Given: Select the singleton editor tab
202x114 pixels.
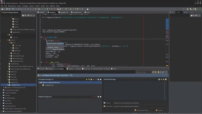Looking at the screenshot, I should pyautogui.click(x=51, y=12).
